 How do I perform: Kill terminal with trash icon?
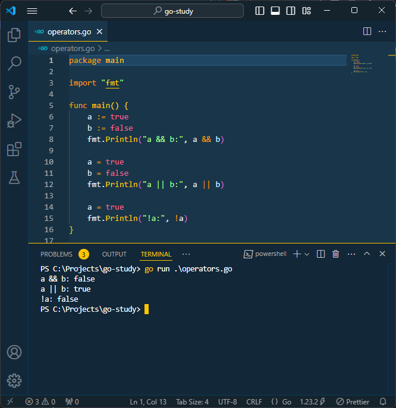pyautogui.click(x=335, y=254)
